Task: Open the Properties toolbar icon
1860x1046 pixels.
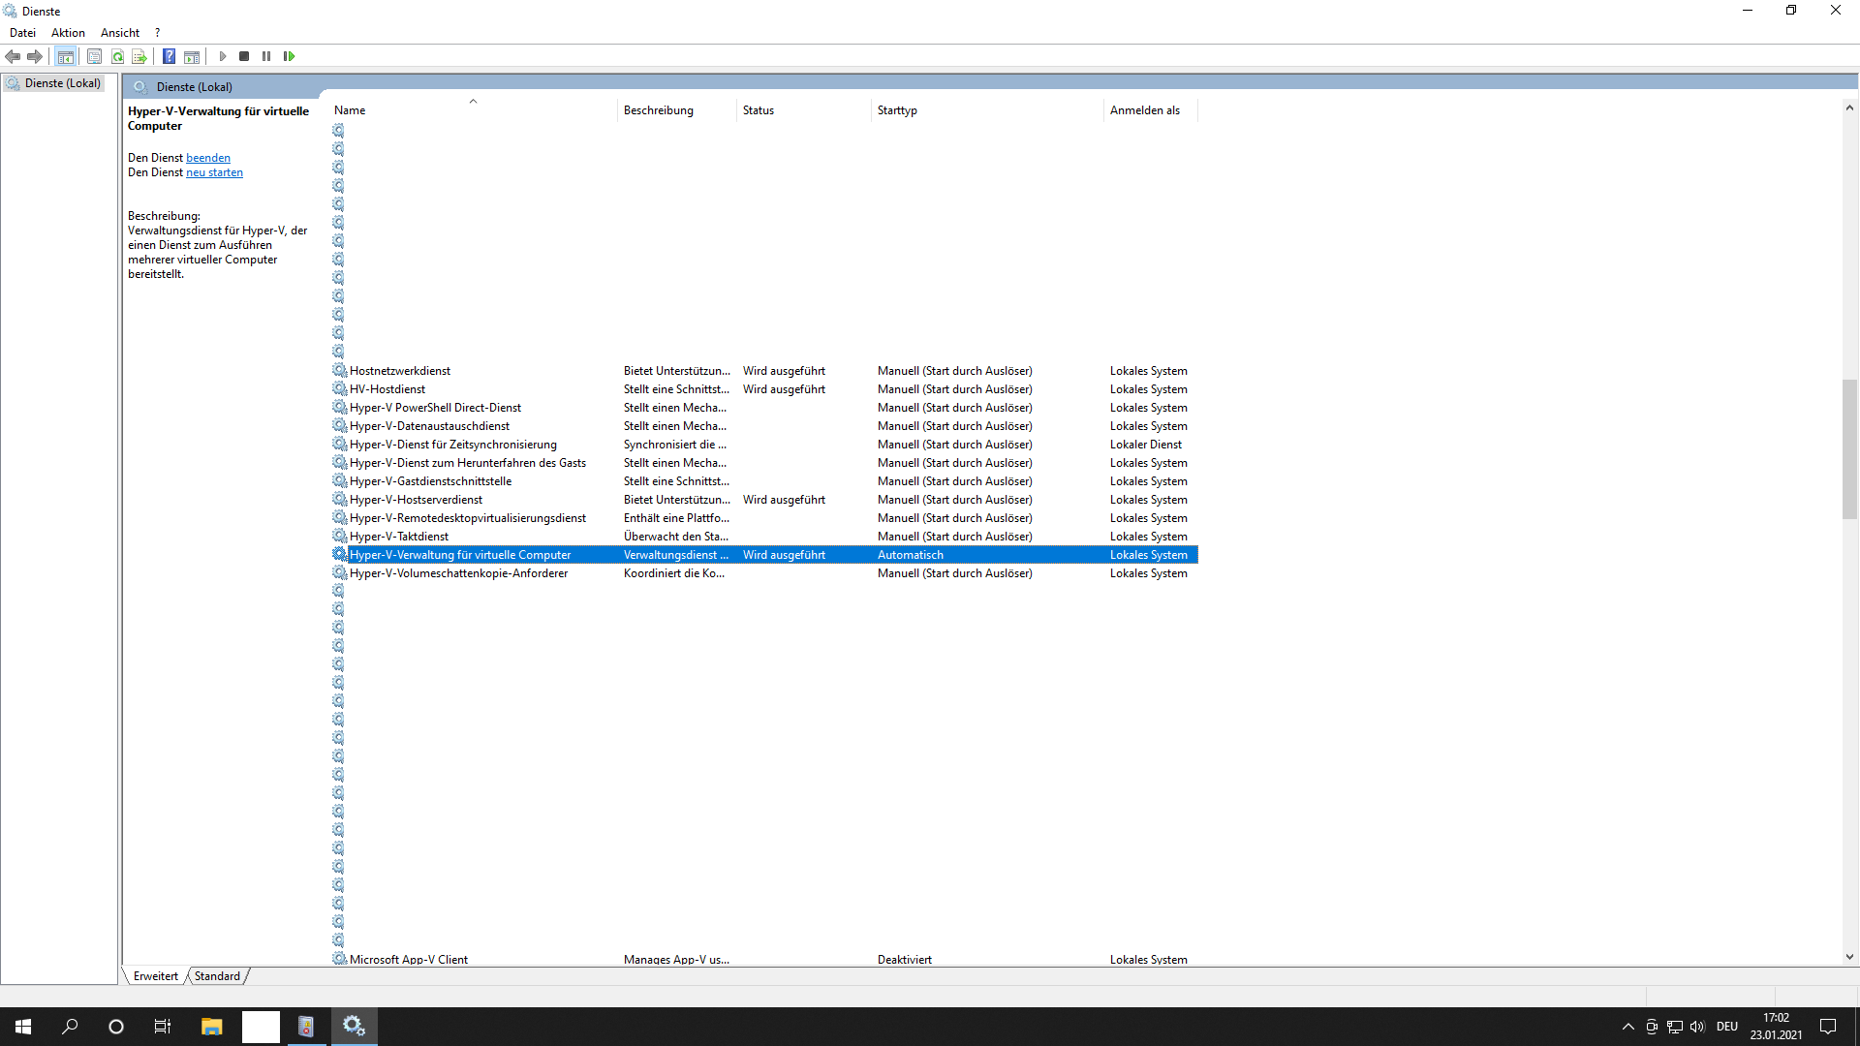Action: 94,56
